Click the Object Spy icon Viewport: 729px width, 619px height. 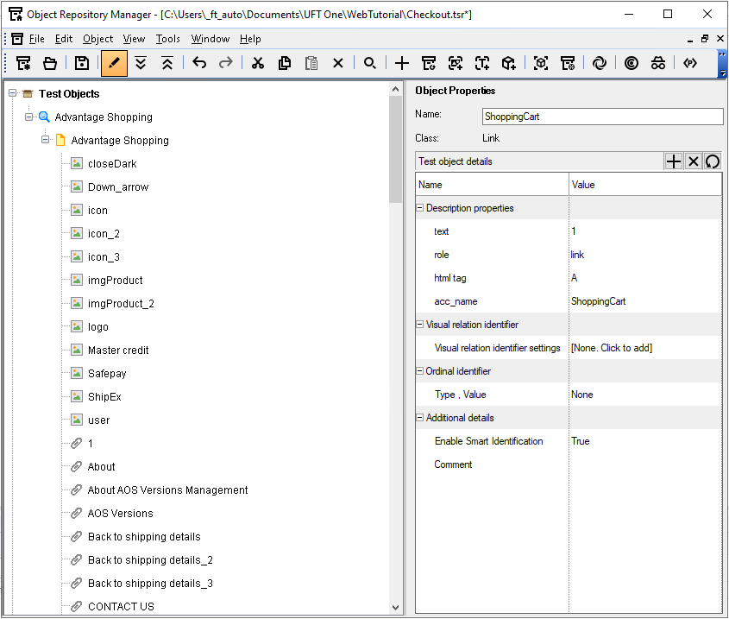tap(658, 63)
